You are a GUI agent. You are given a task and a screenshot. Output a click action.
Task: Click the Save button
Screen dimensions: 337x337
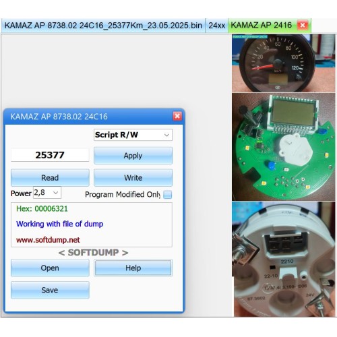pos(50,290)
